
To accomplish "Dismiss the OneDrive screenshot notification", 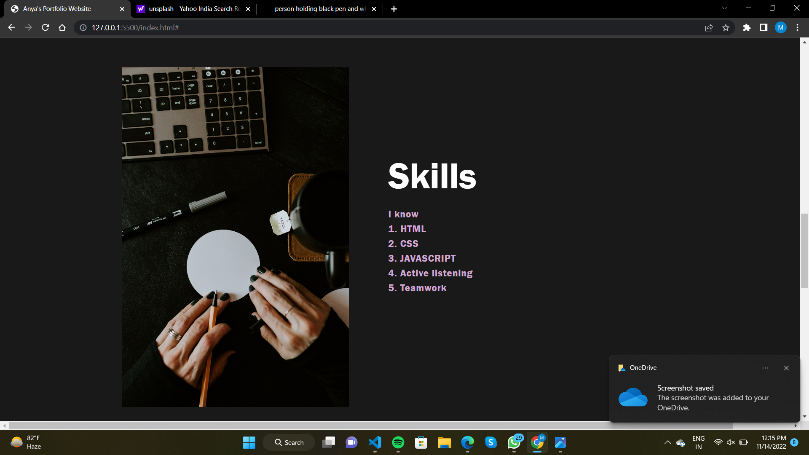I will click(x=786, y=368).
